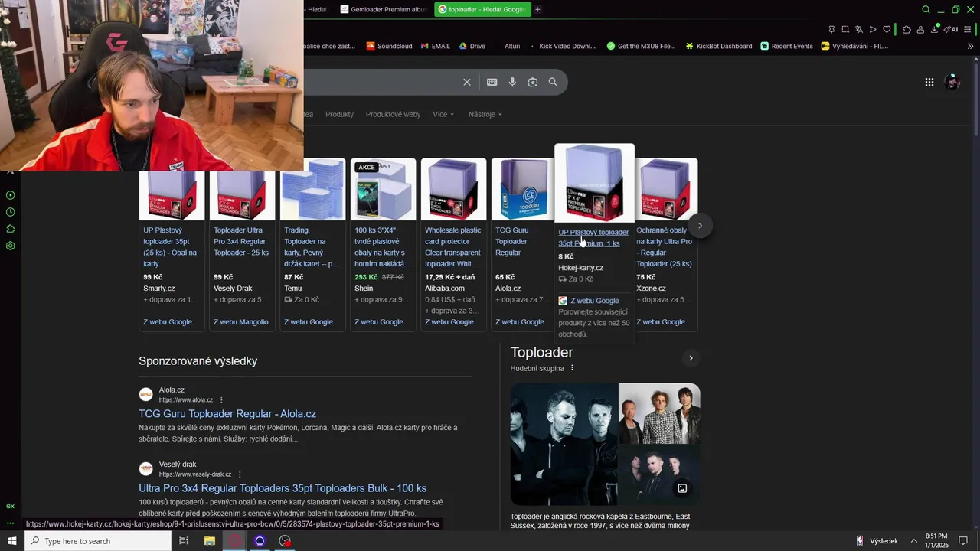
Task: Open the Settings gear in sidebar
Action: [x=10, y=246]
